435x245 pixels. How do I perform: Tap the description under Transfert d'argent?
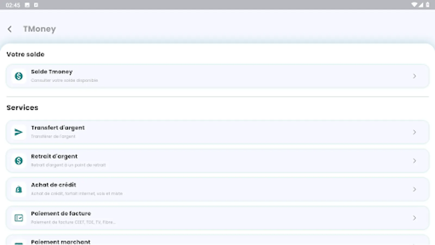point(53,136)
